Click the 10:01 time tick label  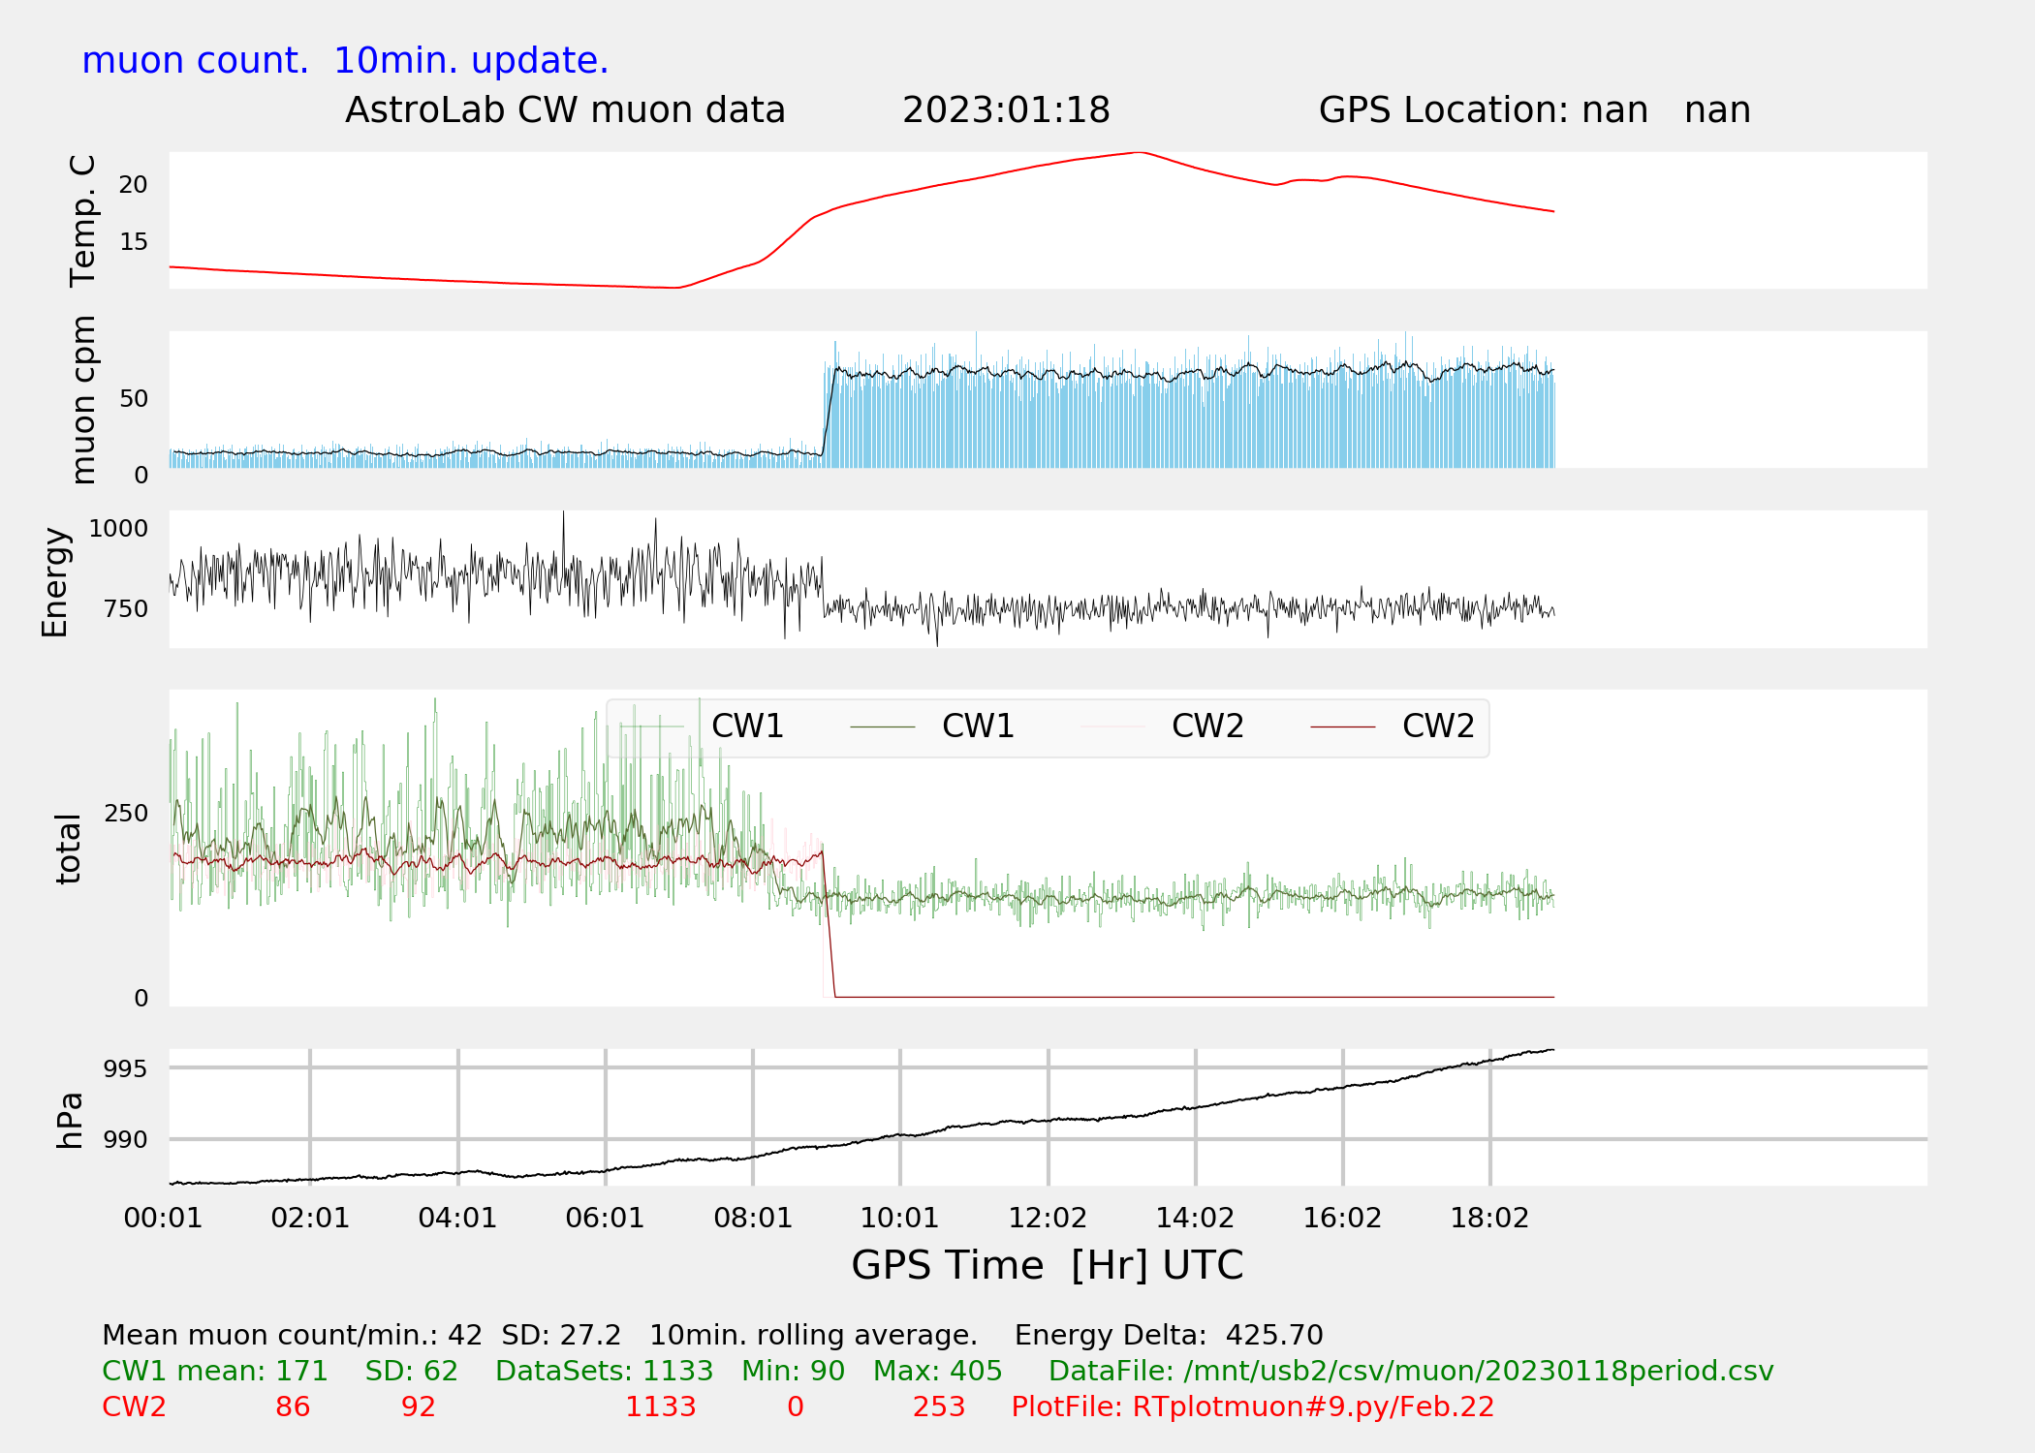point(899,1219)
